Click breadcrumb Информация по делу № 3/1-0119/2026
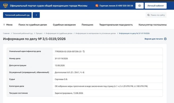Viewport: 174px width, 103px height. point(134,33)
